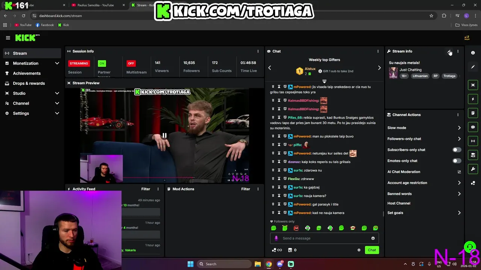Image resolution: width=481 pixels, height=270 pixels.
Task: Click Windows taskbar Search box
Action: pos(224,264)
